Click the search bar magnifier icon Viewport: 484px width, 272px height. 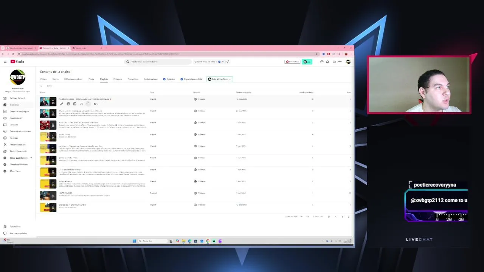[x=128, y=62]
